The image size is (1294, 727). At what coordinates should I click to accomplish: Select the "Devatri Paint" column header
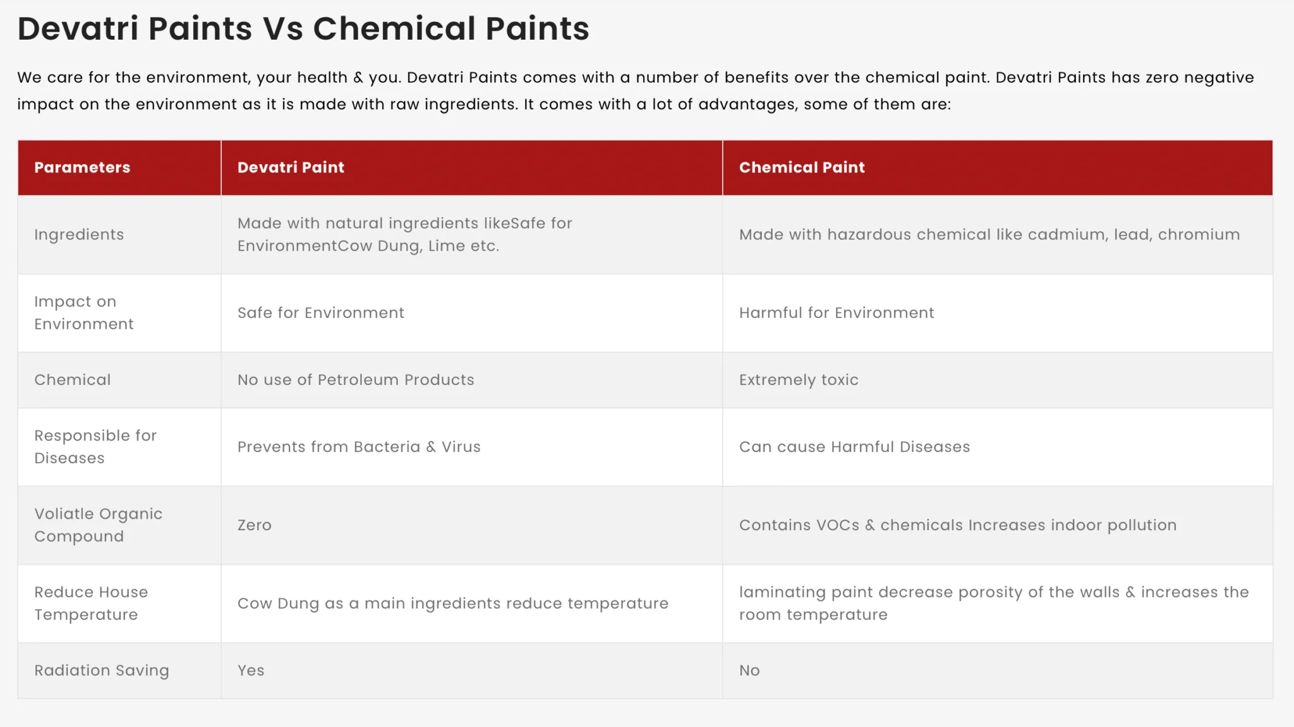(291, 168)
